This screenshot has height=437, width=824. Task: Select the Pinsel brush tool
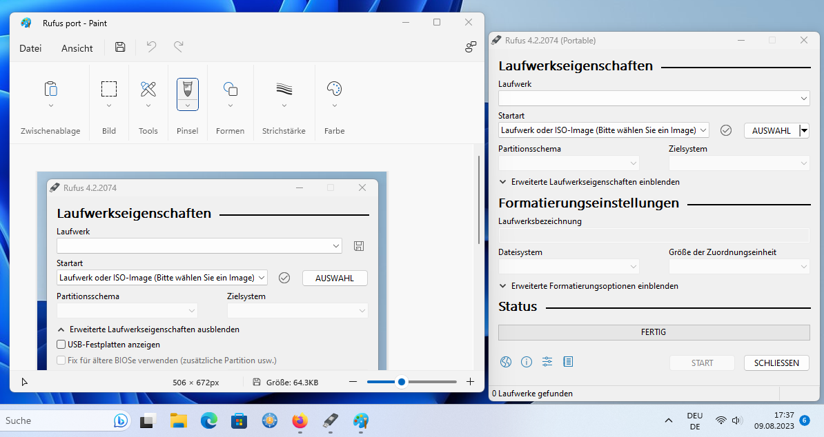[188, 89]
